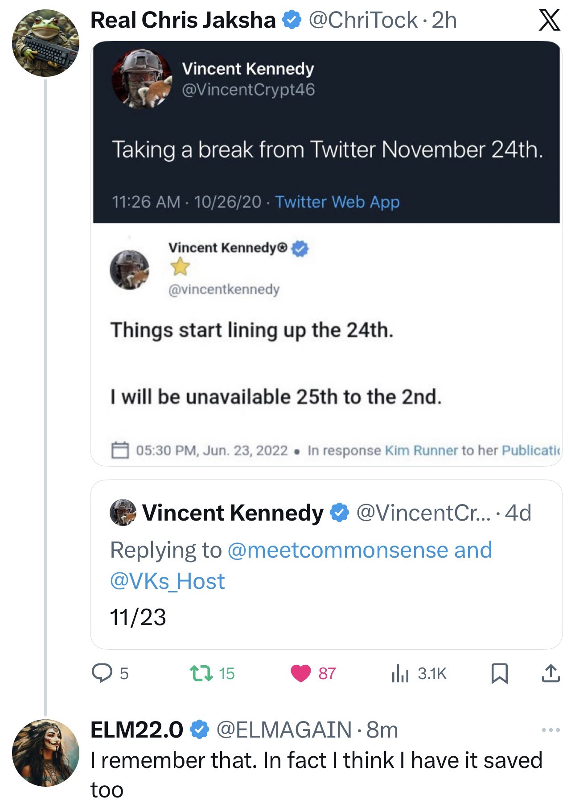This screenshot has width=575, height=809.
Task: Click the blue verified badge next to Chris Jaksha
Action: click(x=292, y=21)
